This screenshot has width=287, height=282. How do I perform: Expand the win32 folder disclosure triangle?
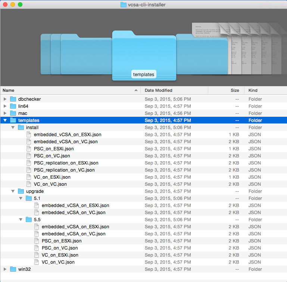coord(5,269)
